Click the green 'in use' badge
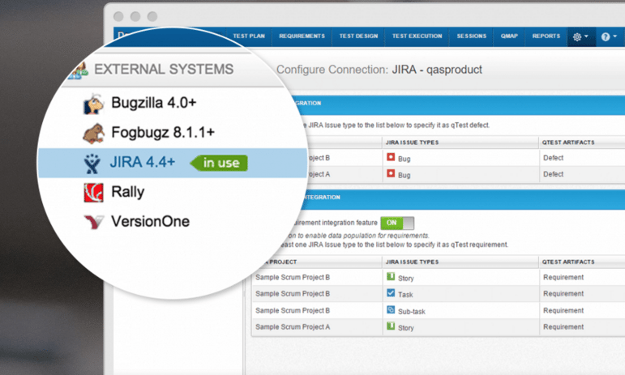Image resolution: width=625 pixels, height=375 pixels. coord(219,163)
